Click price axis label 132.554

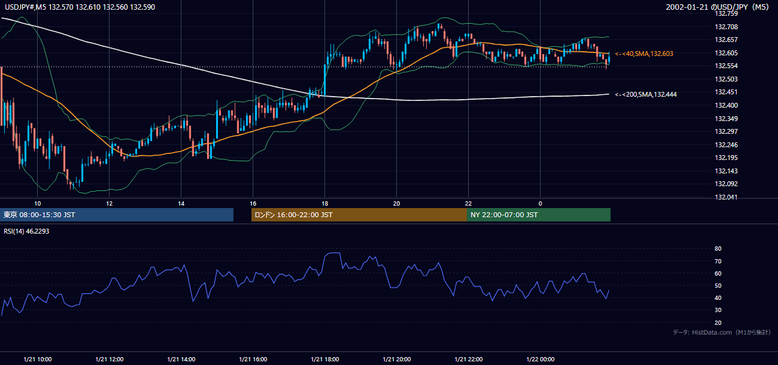(727, 66)
